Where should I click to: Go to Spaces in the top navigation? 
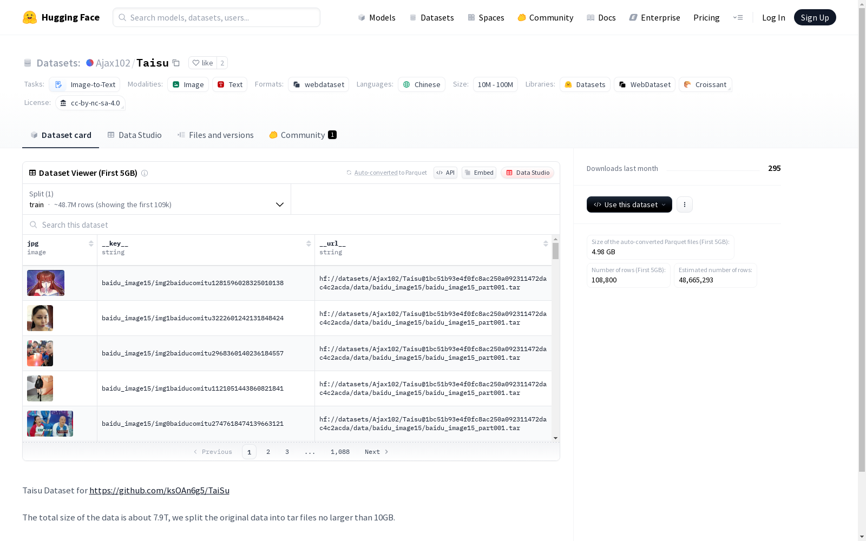[x=486, y=17]
